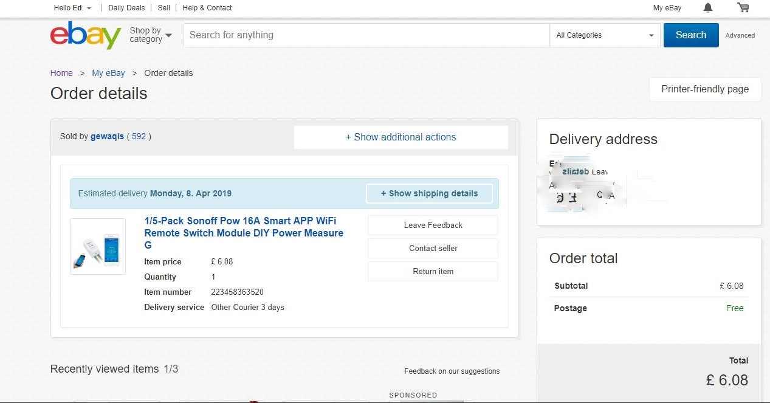The height and width of the screenshot is (403, 770).
Task: Open the Sonoff product thumbnail
Action: (x=98, y=246)
